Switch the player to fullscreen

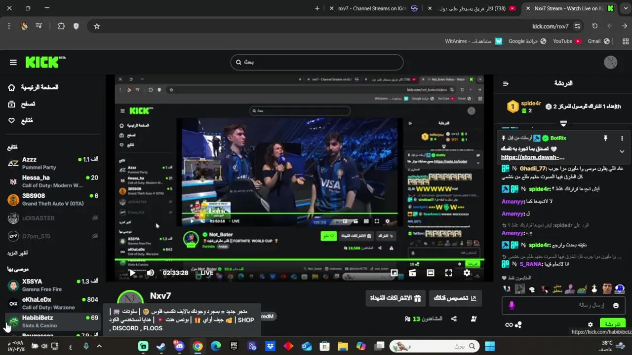point(448,273)
